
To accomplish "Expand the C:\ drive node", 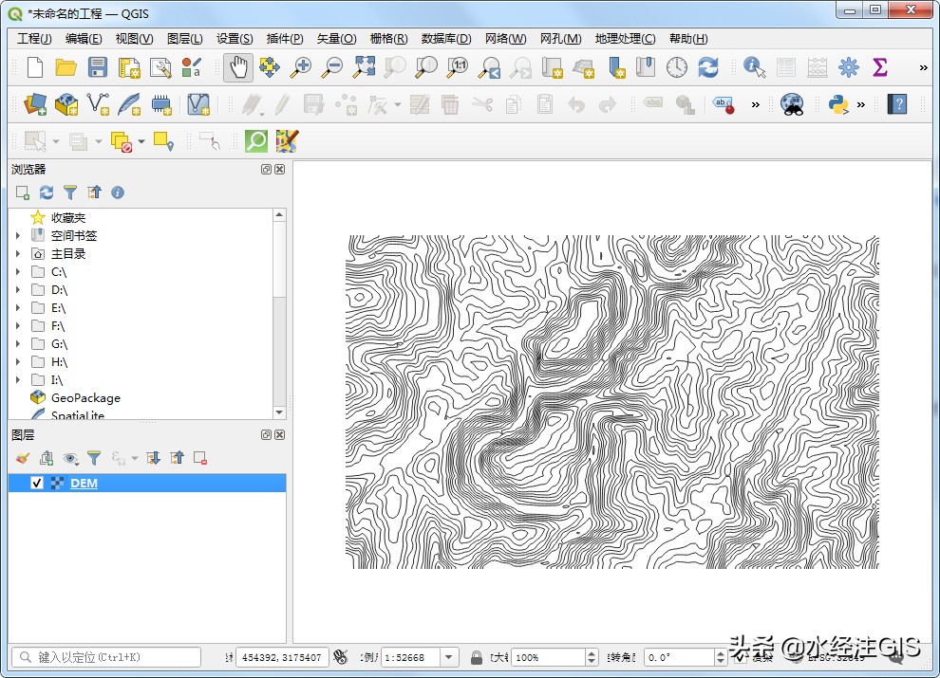I will pyautogui.click(x=18, y=271).
